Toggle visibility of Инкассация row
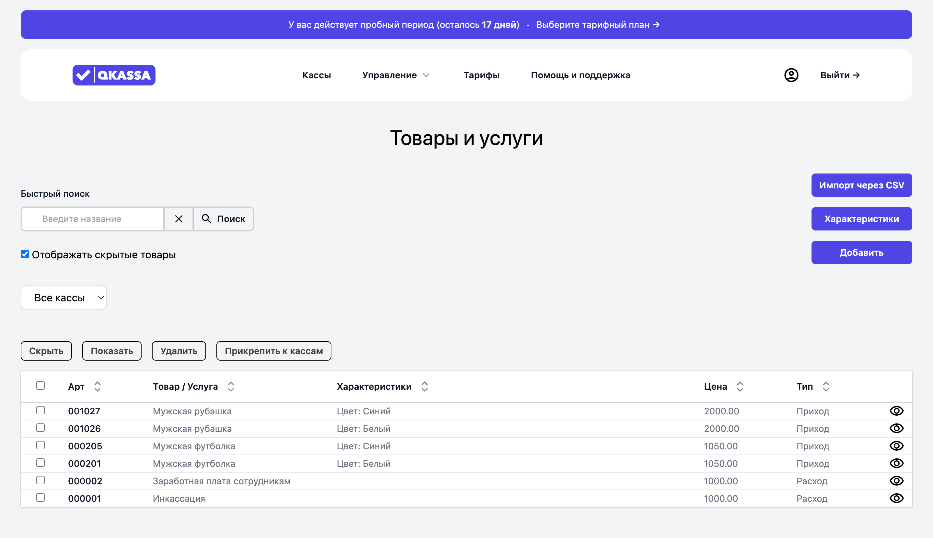Viewport: 933px width, 538px height. click(x=896, y=498)
